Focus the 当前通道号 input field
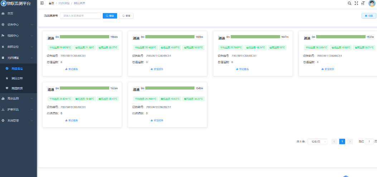Screen dimensions: 377x177 click(x=80, y=16)
